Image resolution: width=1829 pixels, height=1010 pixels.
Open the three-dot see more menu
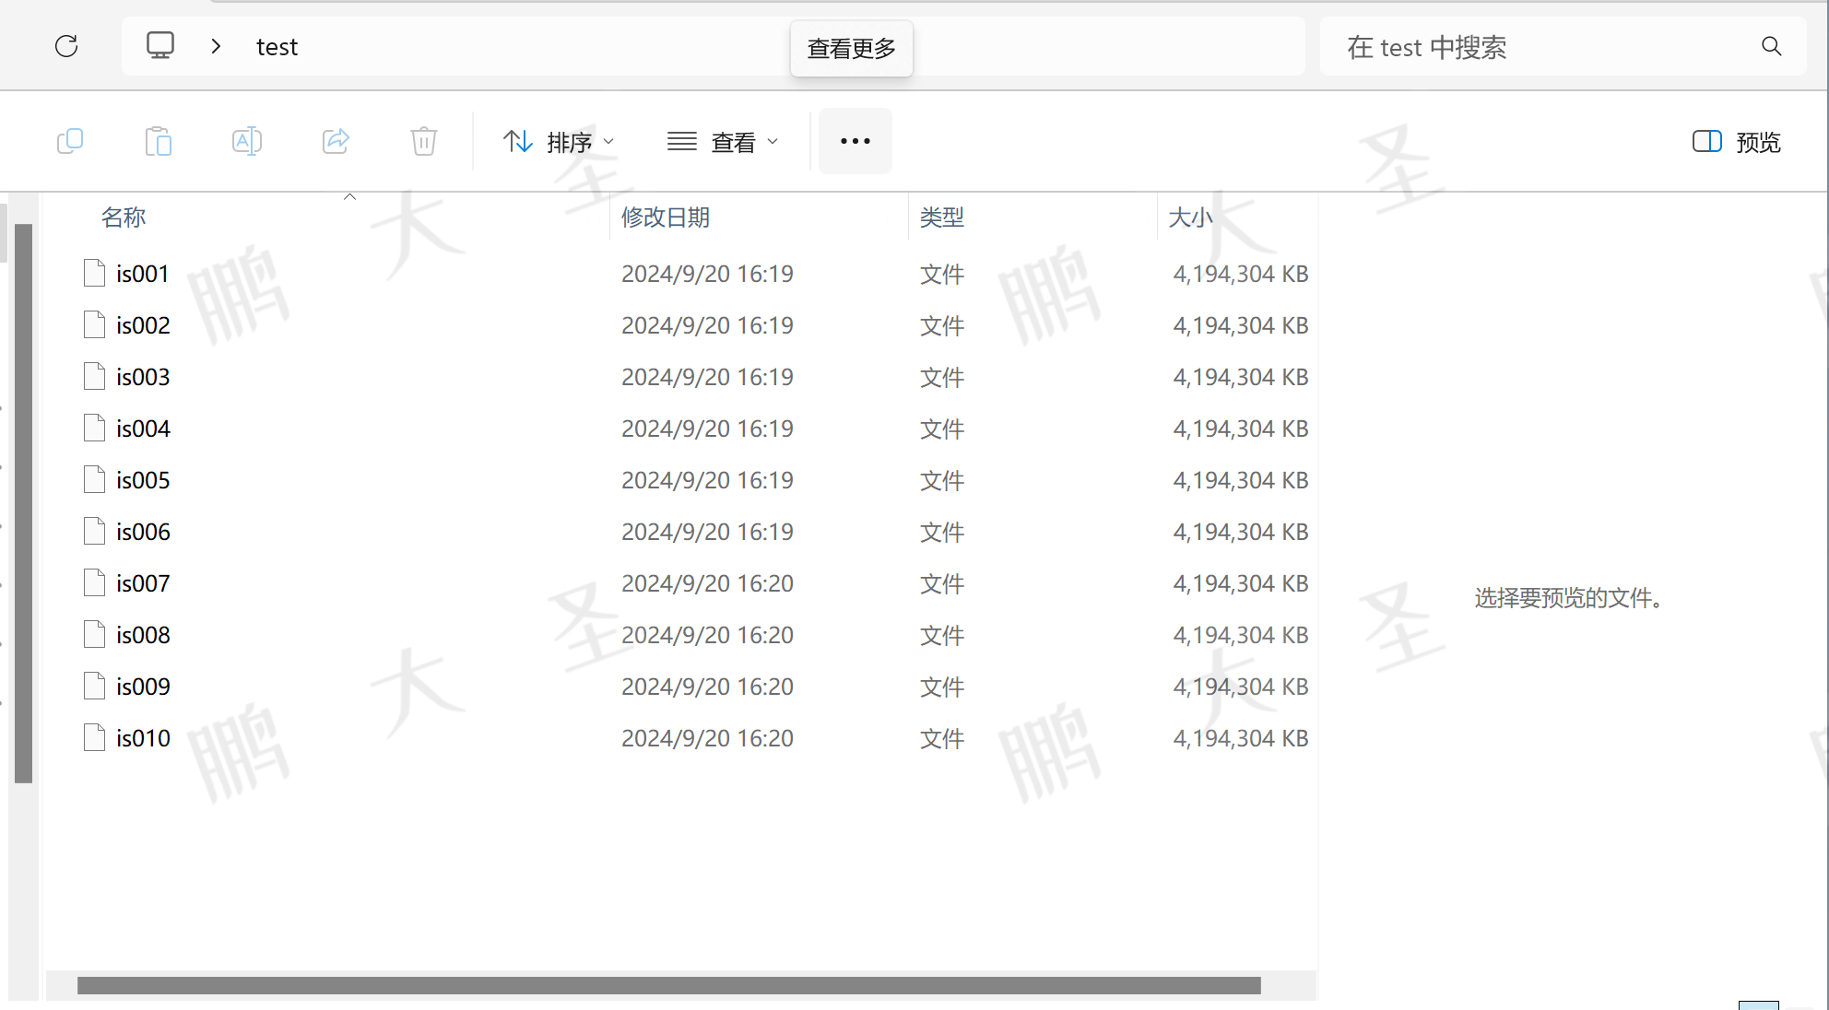tap(855, 141)
